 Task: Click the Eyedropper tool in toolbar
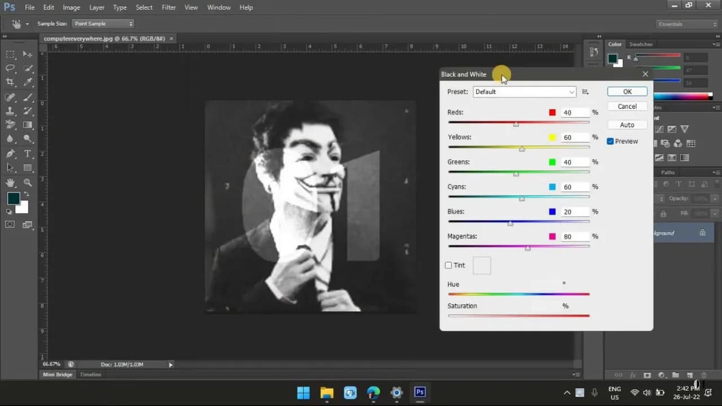click(27, 82)
